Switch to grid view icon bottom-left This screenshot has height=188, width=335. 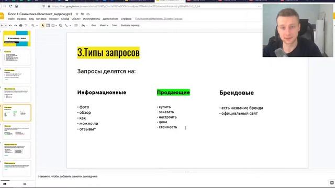(x=25, y=184)
